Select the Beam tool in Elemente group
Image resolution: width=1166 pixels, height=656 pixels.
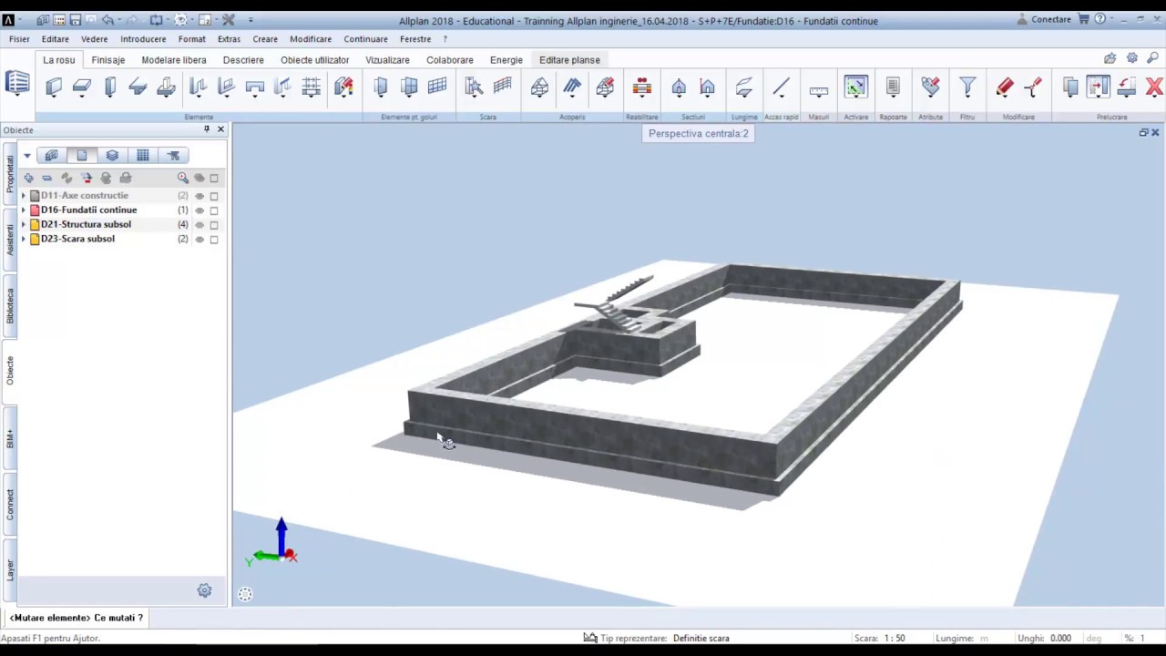pos(138,87)
